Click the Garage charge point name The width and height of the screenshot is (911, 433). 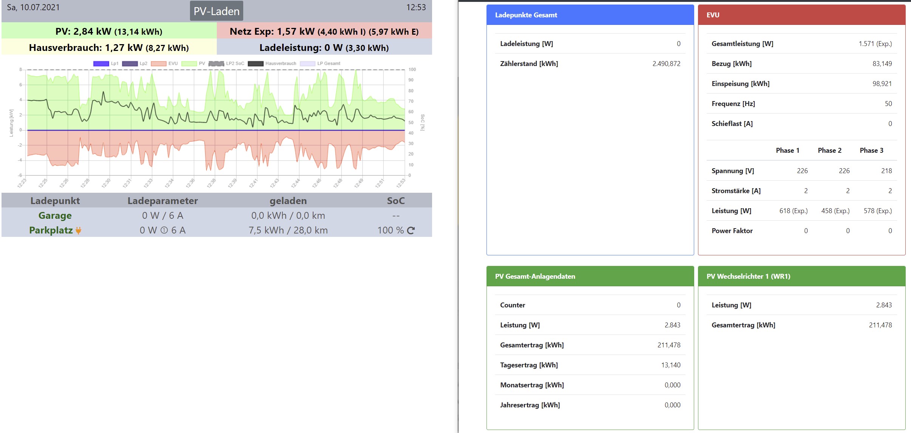click(x=55, y=216)
